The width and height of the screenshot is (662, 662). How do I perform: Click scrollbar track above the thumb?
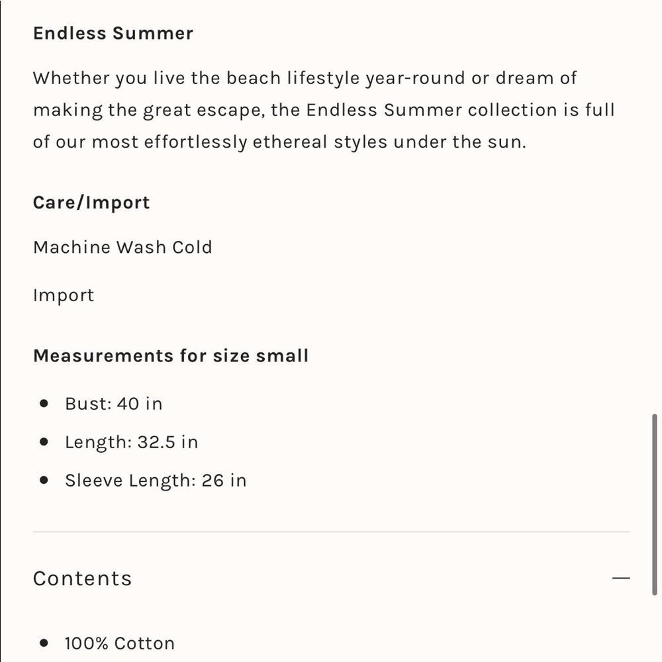(655, 199)
